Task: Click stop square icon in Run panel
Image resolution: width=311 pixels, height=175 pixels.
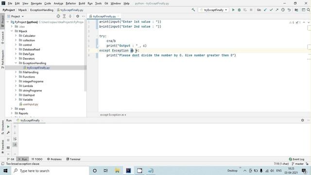Action: tap(8, 140)
